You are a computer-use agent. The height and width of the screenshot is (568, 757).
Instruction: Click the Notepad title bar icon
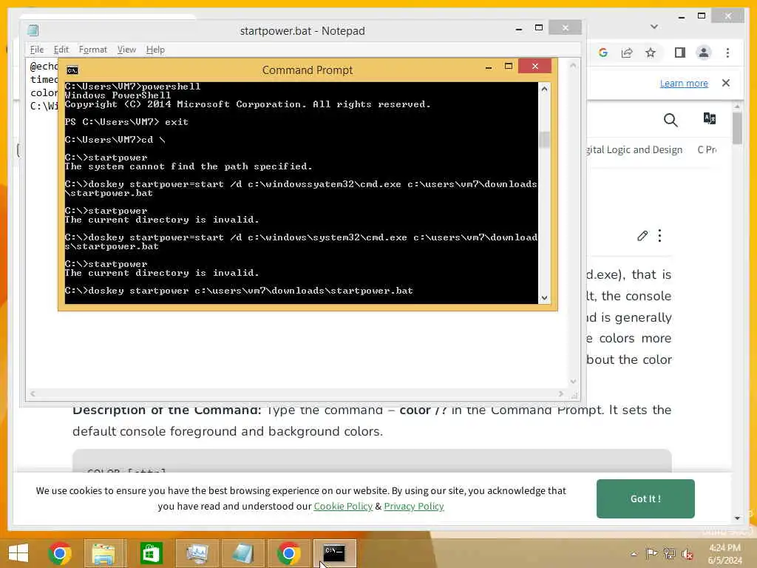[x=33, y=30]
